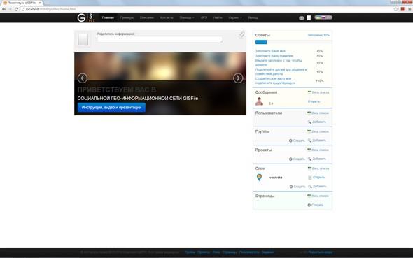Open the GPS menu item
The image size is (413, 258).
point(204,17)
